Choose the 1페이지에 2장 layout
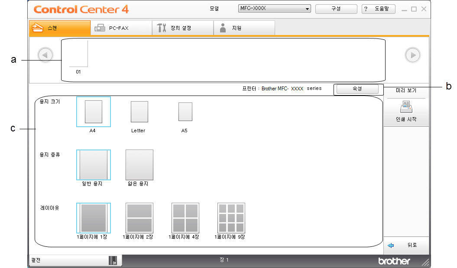Image resolution: width=457 pixels, height=268 pixels. [139, 218]
